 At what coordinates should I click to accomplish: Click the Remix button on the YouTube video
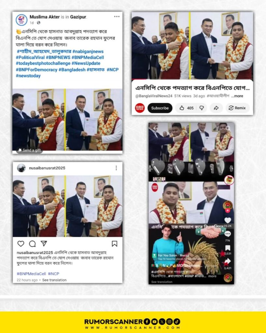coord(237,108)
